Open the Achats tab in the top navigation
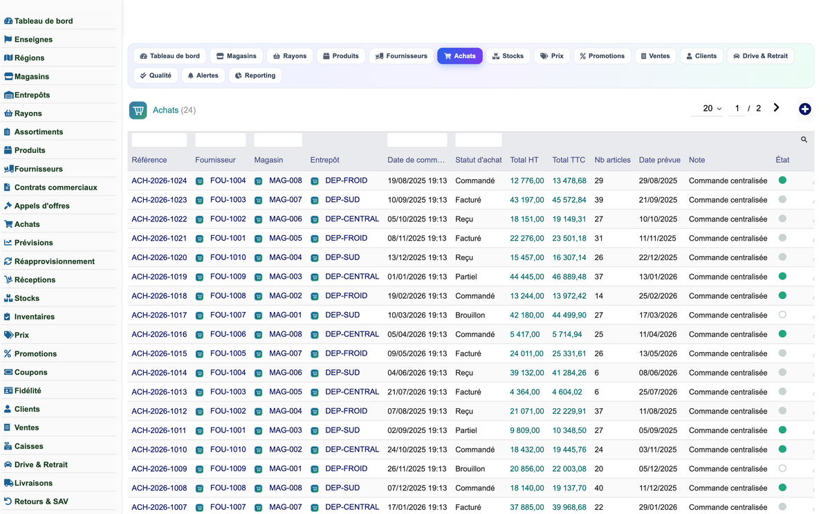Image resolution: width=830 pixels, height=514 pixels. [460, 56]
